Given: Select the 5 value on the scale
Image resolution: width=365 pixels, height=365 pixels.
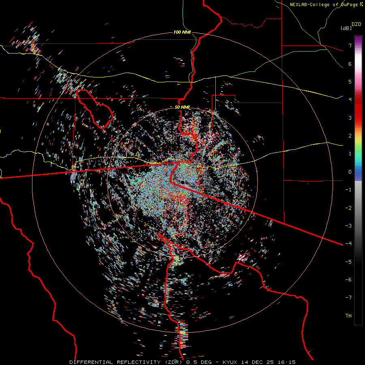Looking at the screenshot, I should (x=350, y=82).
